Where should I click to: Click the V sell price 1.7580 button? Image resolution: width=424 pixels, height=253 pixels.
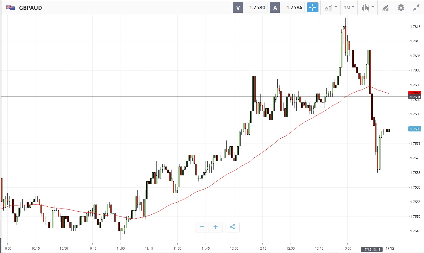point(250,8)
